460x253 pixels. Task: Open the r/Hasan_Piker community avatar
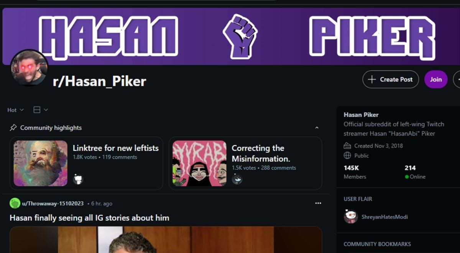29,68
